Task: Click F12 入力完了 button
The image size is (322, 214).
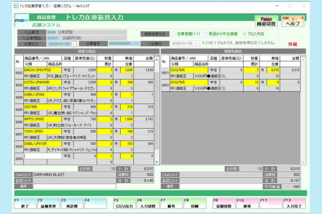Action: [x=294, y=204]
